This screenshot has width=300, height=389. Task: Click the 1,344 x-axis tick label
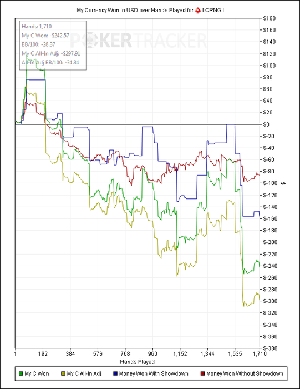coord(208,354)
